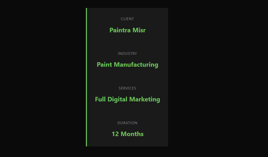Click empty card space between Client and Industry
Viewport: 268px width, 157px height.
tap(128, 42)
